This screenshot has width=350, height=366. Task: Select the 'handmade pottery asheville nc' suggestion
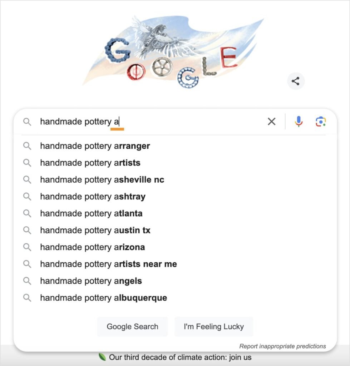102,180
